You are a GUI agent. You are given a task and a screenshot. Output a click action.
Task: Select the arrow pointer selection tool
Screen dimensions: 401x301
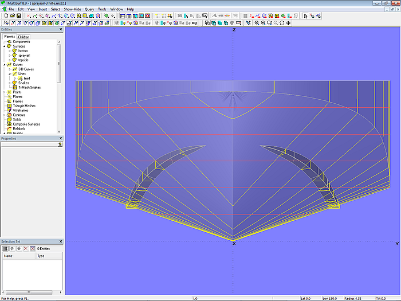click(x=305, y=16)
